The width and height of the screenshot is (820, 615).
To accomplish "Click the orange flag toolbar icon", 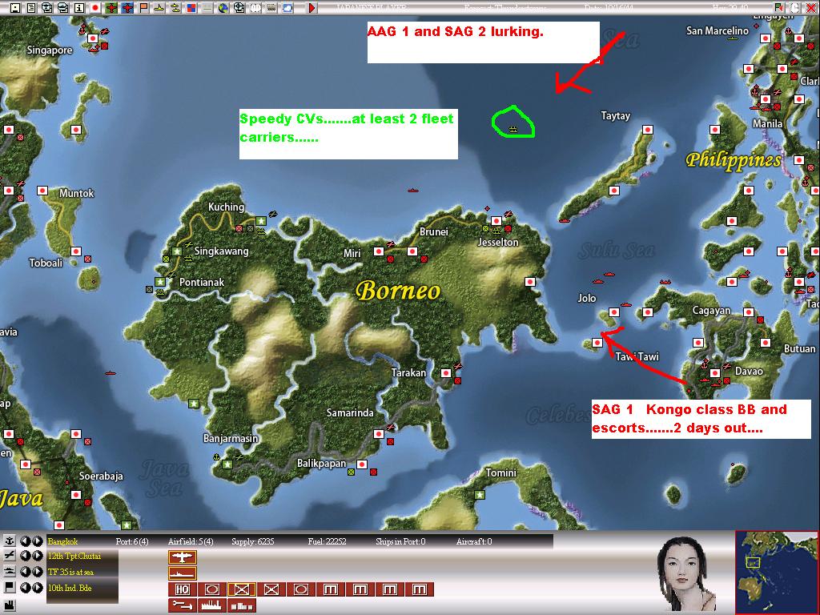I will 143,8.
